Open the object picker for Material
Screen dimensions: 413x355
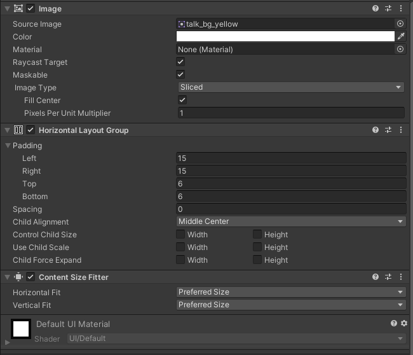tap(400, 49)
